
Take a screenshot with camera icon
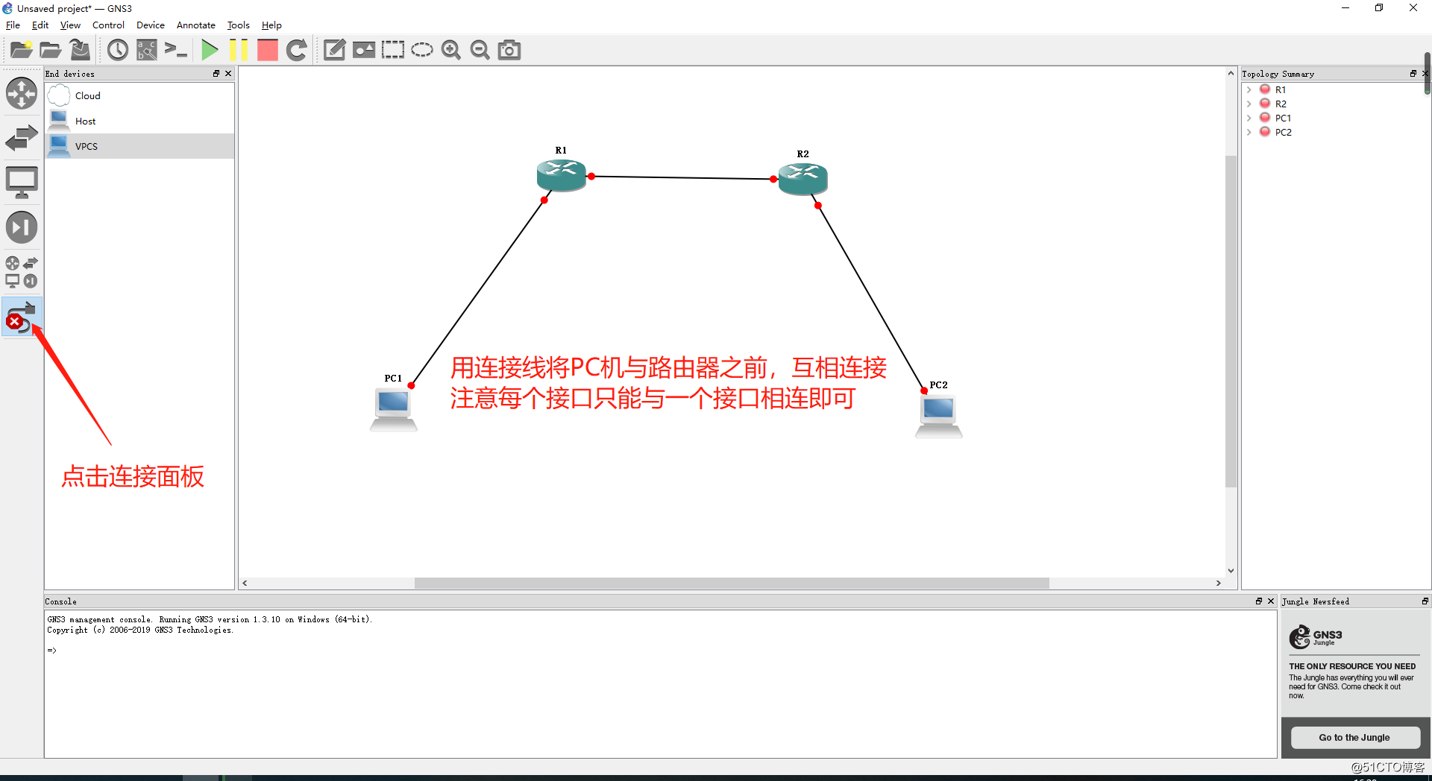pos(509,50)
